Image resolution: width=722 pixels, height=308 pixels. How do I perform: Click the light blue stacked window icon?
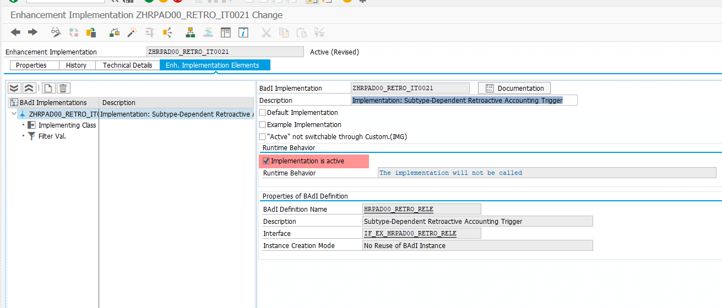point(208,32)
